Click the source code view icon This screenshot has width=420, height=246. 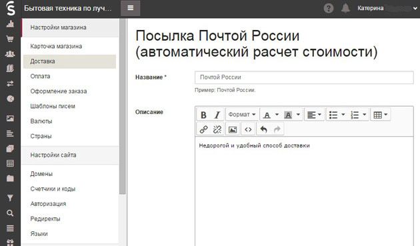(248, 129)
